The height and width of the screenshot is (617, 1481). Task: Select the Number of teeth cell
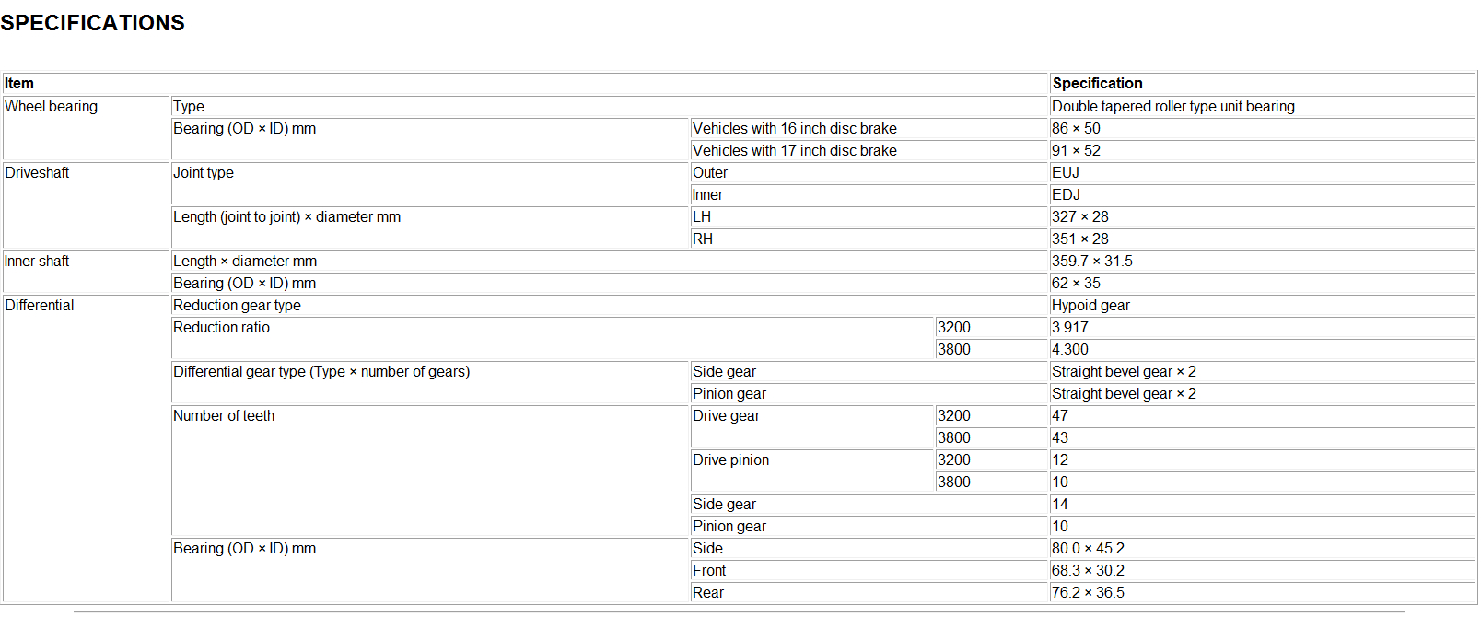coord(224,416)
